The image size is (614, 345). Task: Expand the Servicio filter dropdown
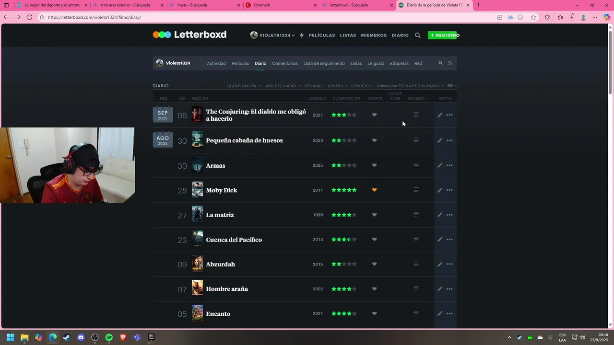(362, 86)
